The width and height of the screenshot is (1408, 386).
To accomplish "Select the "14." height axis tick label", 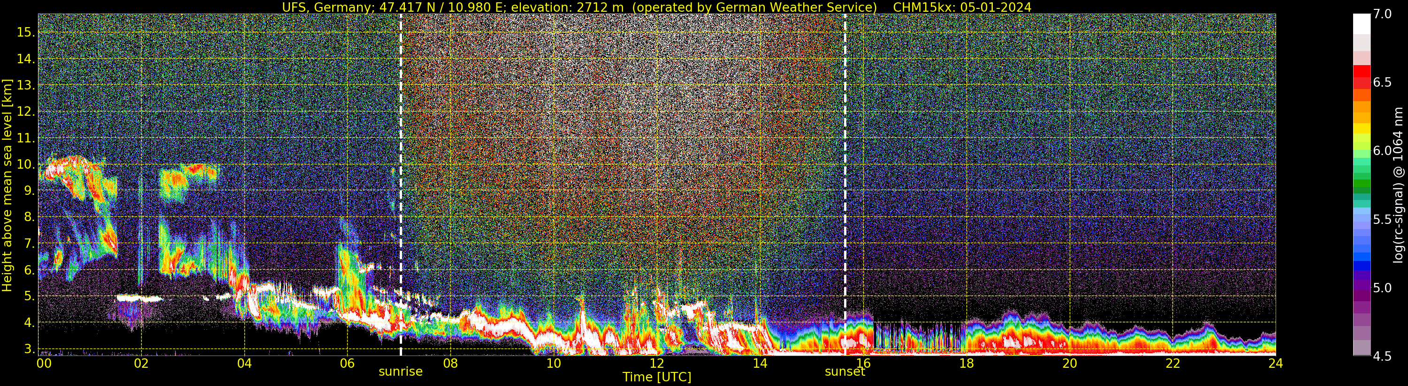I will click(26, 59).
